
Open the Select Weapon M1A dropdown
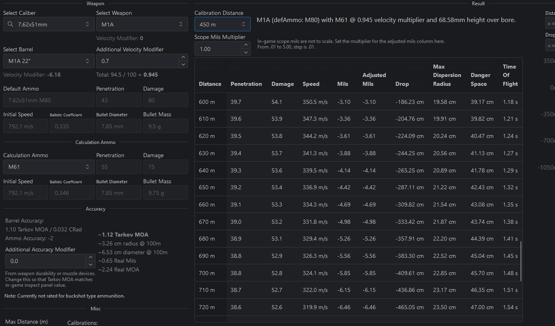(x=142, y=24)
